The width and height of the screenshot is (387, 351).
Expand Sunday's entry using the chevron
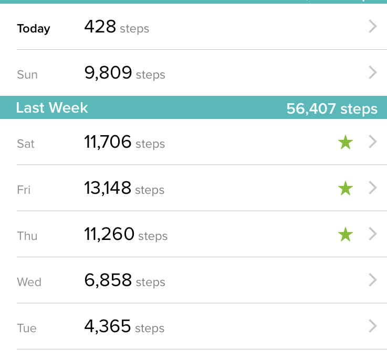pyautogui.click(x=373, y=73)
